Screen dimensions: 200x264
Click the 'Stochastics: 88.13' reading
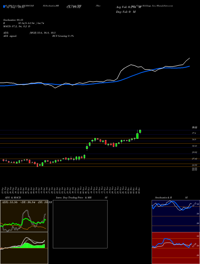(13, 20)
